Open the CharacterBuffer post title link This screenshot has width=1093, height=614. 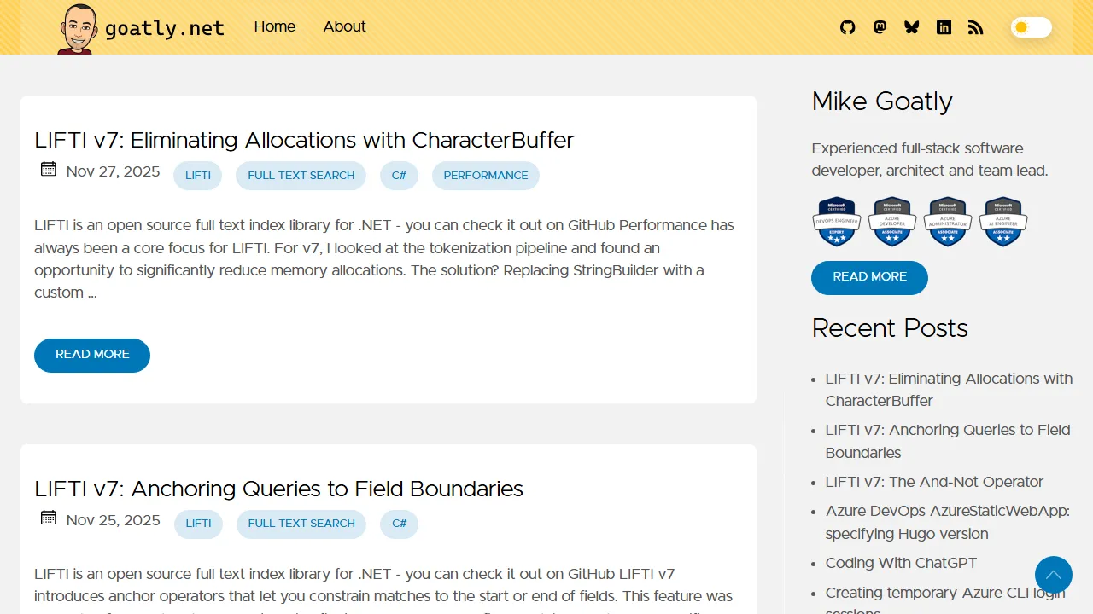point(304,140)
